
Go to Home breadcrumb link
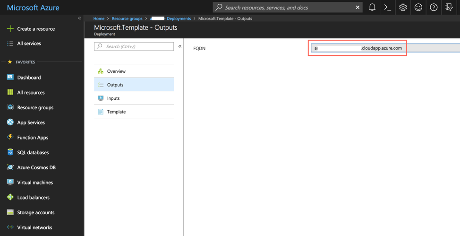click(x=99, y=18)
